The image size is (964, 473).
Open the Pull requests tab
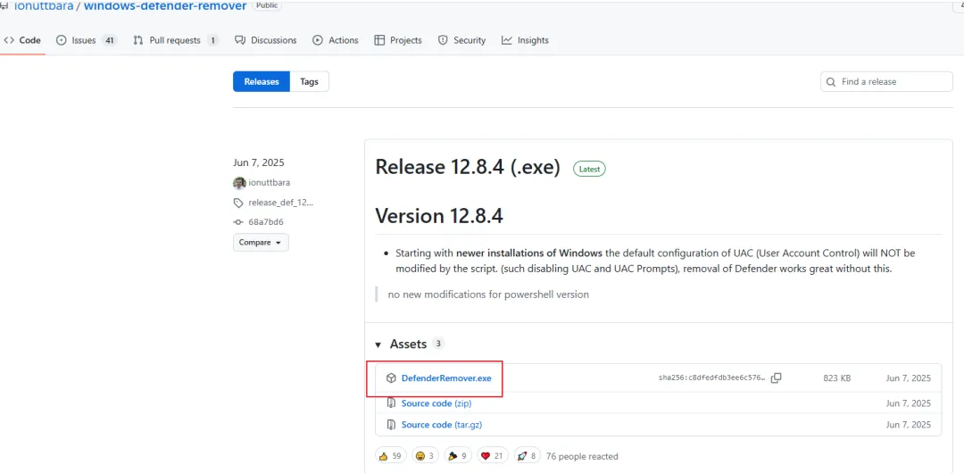point(175,40)
